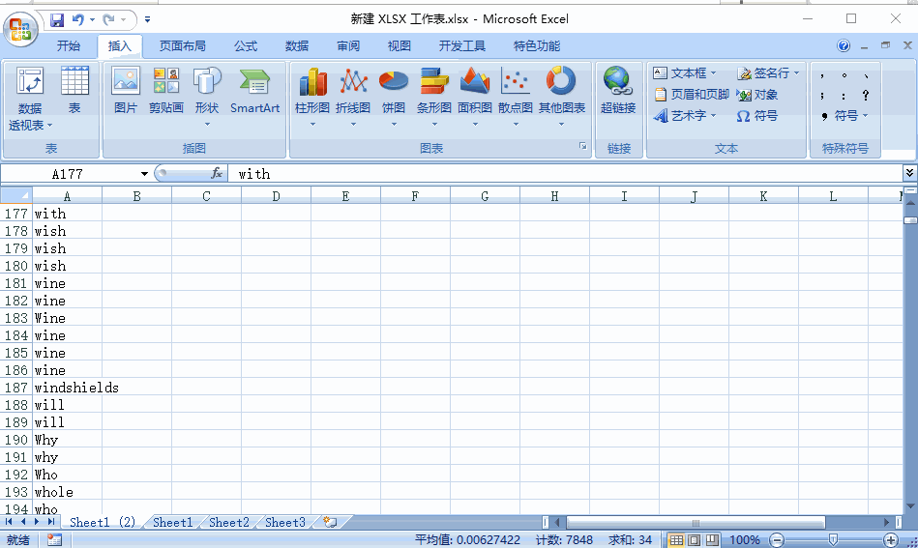
Task: Insert a hyperlink (超链接)
Action: 618,90
